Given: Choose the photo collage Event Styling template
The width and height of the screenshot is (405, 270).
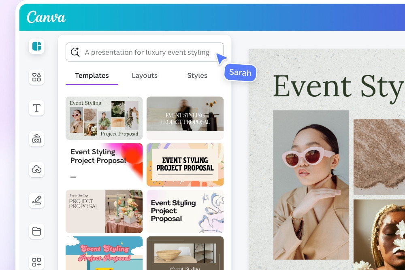Looking at the screenshot, I should 104,118.
